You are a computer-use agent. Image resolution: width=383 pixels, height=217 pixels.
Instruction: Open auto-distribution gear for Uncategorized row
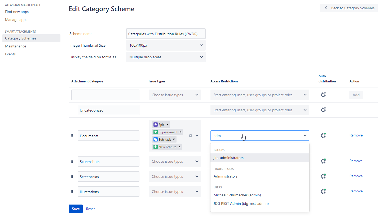point(323,110)
